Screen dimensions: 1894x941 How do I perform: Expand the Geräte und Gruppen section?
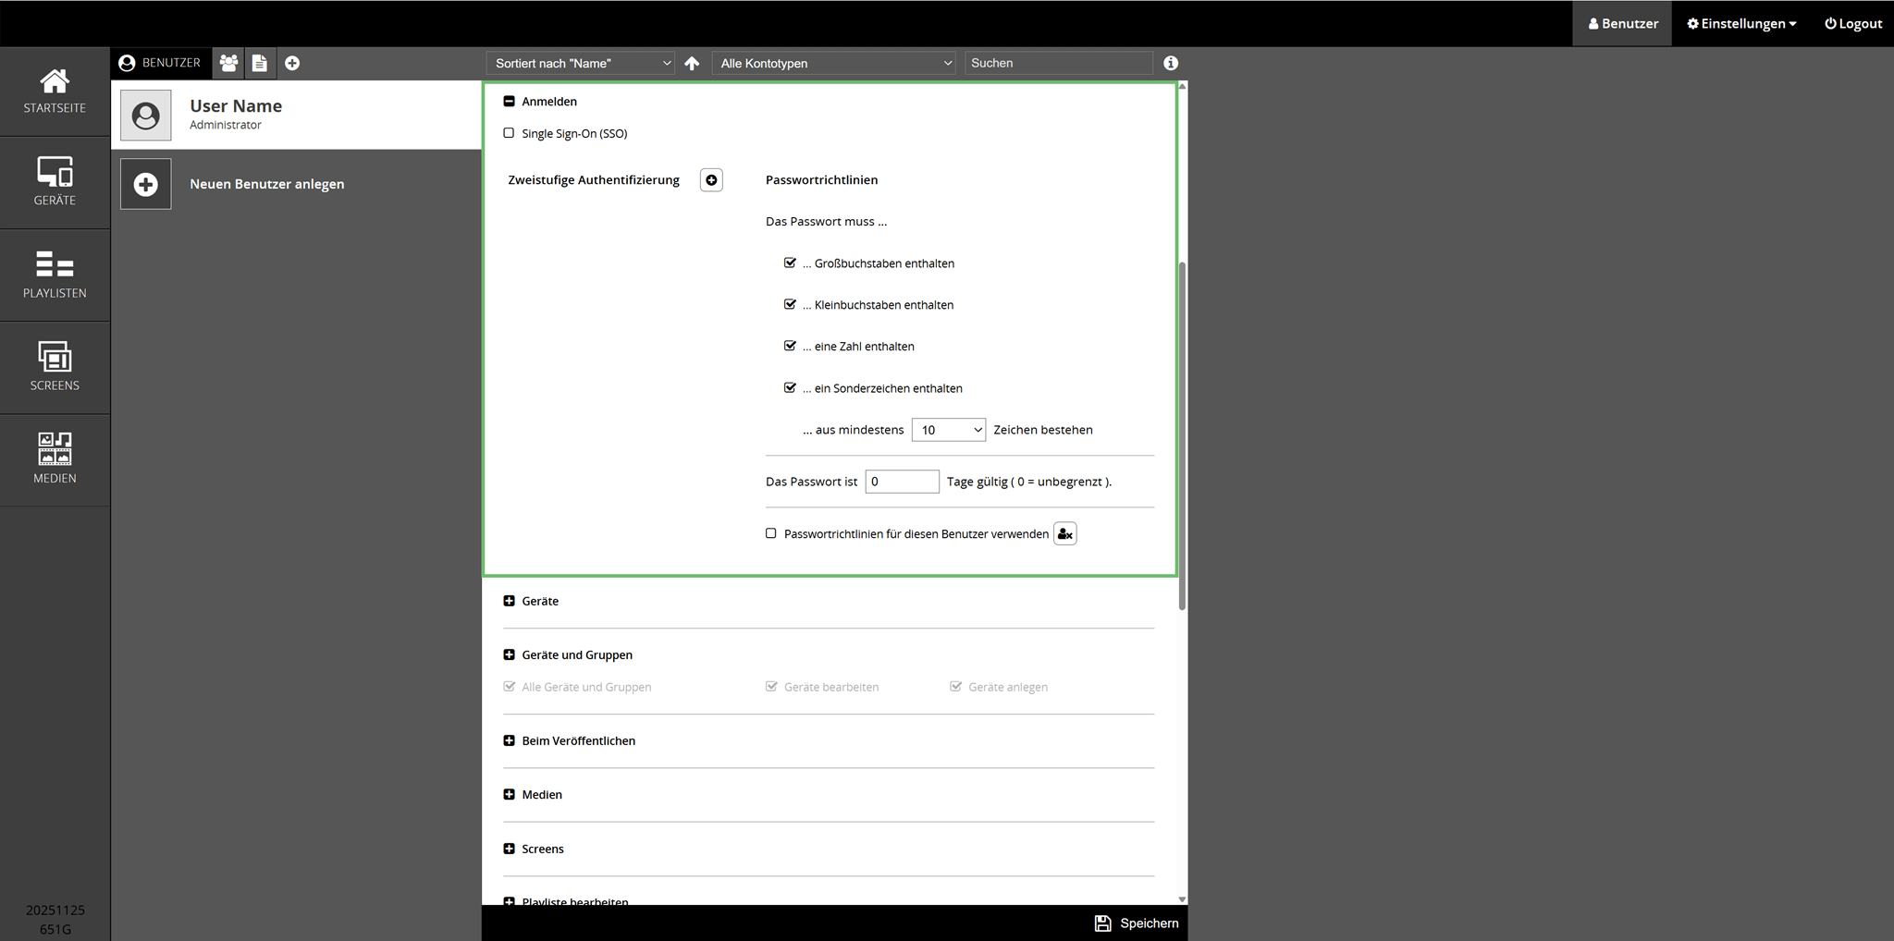point(509,654)
